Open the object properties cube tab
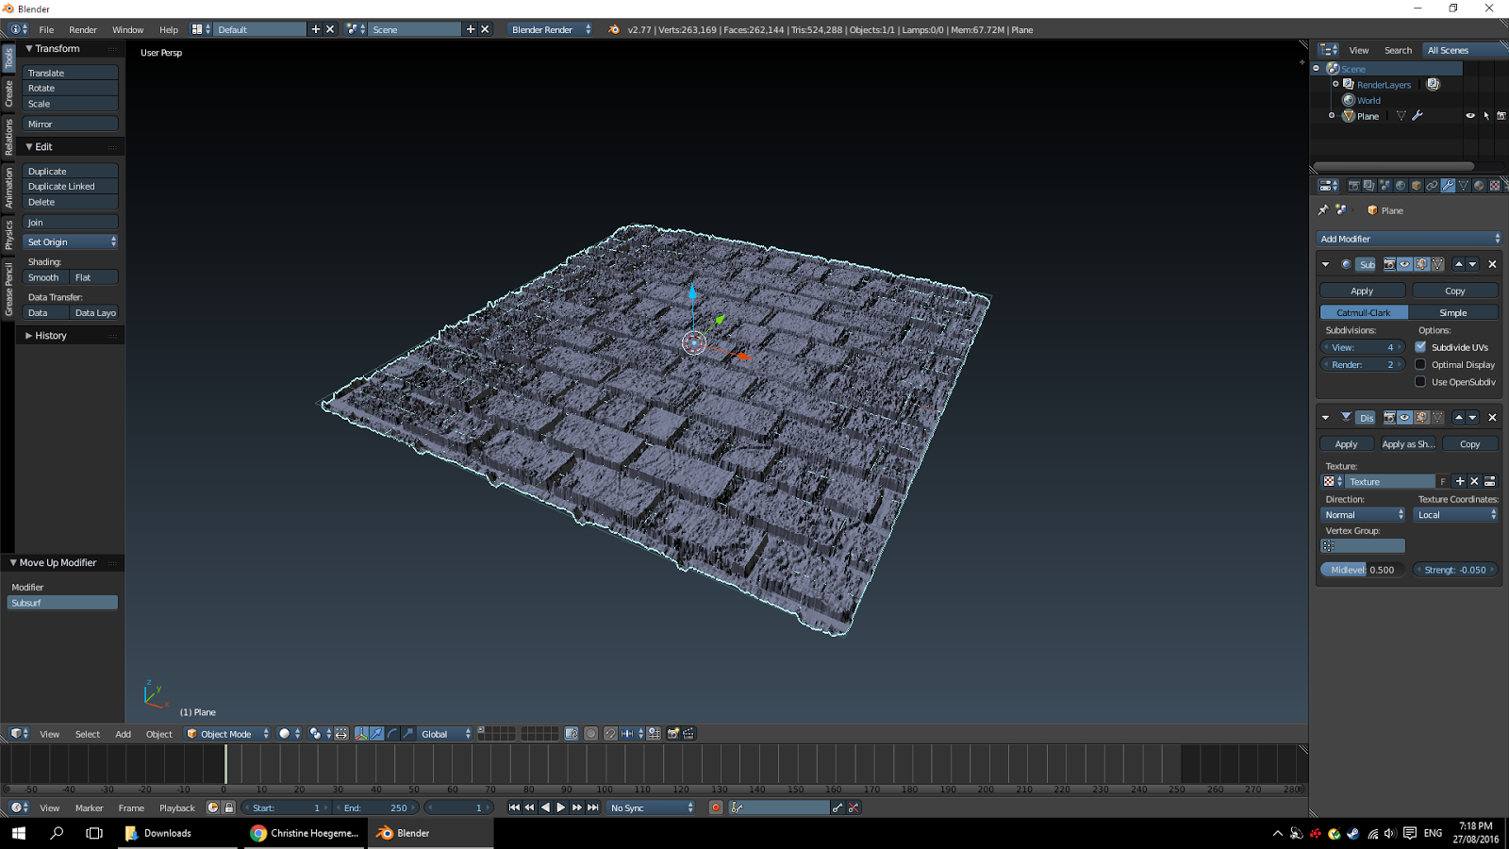Viewport: 1509px width, 849px height. [x=1417, y=186]
